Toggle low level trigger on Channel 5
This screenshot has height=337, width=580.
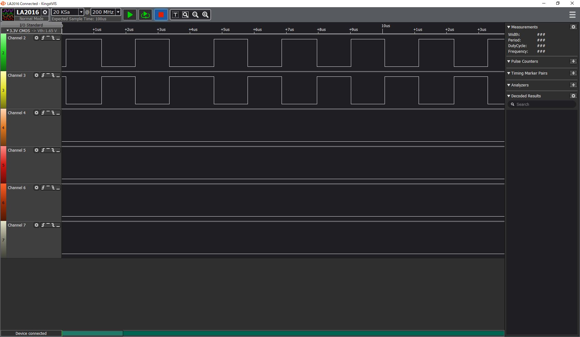[58, 150]
